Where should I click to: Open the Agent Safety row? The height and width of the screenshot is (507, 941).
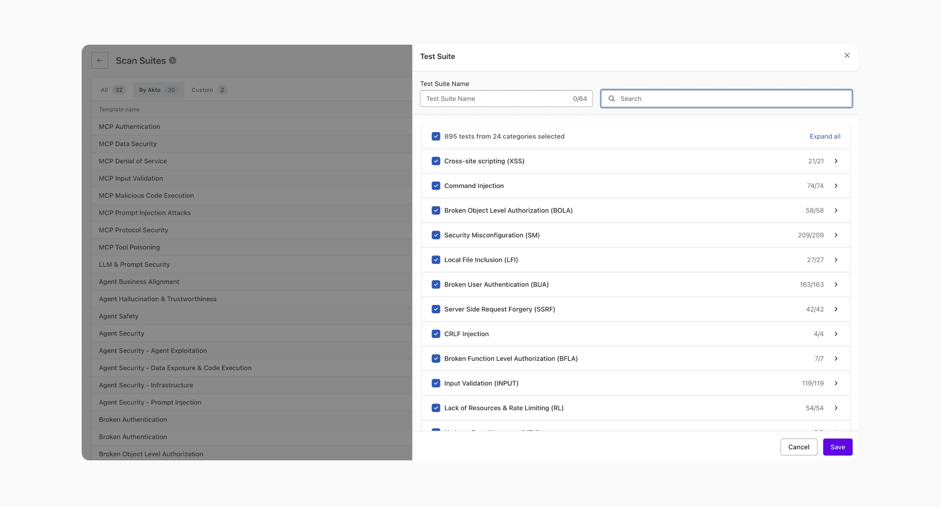click(x=252, y=316)
